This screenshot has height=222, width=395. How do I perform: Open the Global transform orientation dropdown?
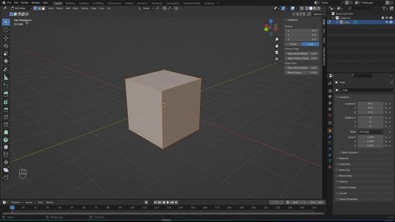pos(146,8)
